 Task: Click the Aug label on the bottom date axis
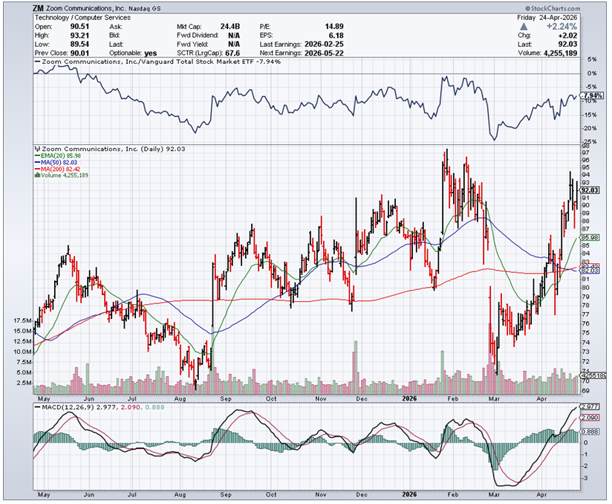point(181,494)
